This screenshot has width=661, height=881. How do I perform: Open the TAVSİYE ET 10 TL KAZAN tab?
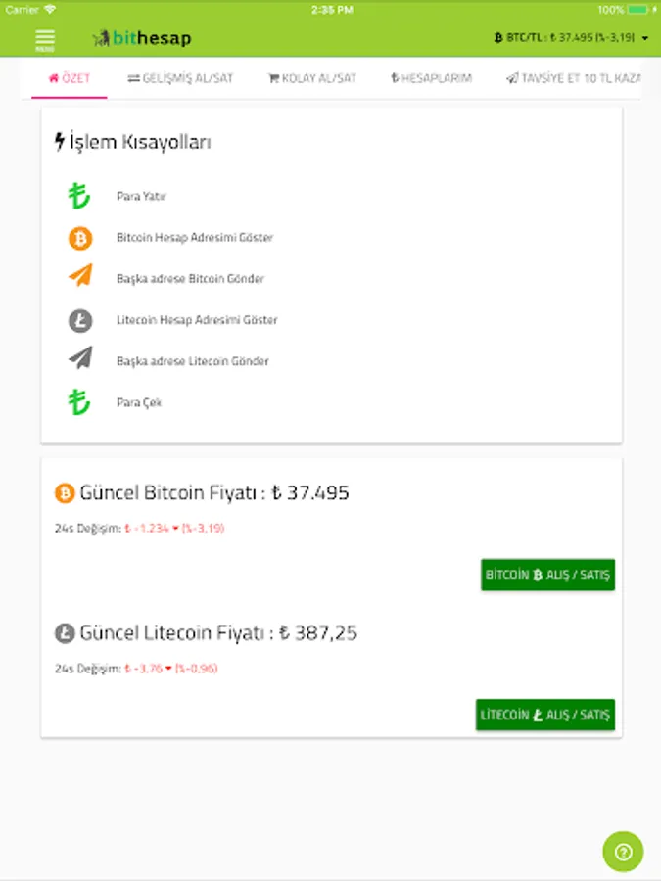(x=573, y=78)
